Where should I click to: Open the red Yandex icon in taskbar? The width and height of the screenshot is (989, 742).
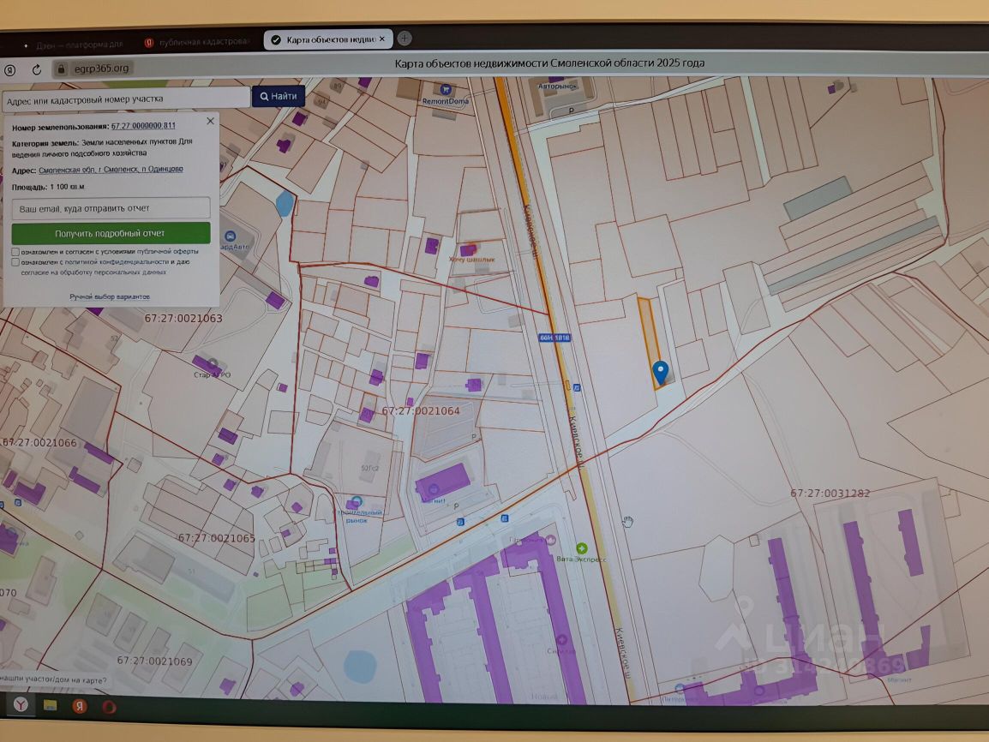point(80,705)
